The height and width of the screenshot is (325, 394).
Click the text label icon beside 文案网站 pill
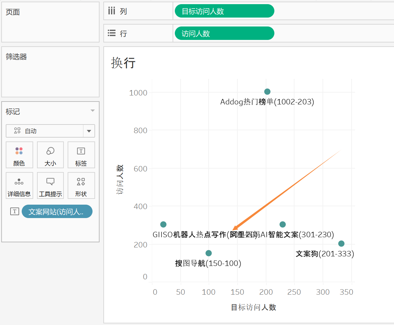15,211
